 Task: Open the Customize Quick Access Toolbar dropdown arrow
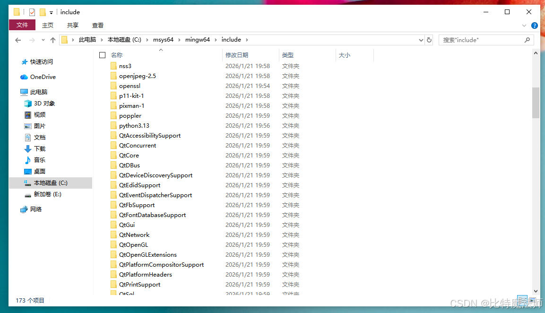coord(51,12)
